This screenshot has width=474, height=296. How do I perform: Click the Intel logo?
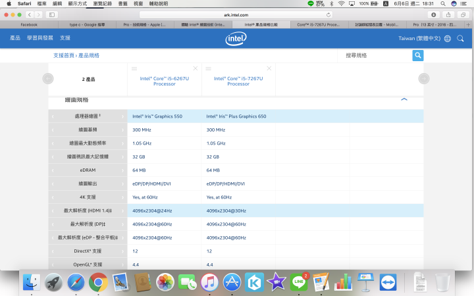[x=236, y=39]
